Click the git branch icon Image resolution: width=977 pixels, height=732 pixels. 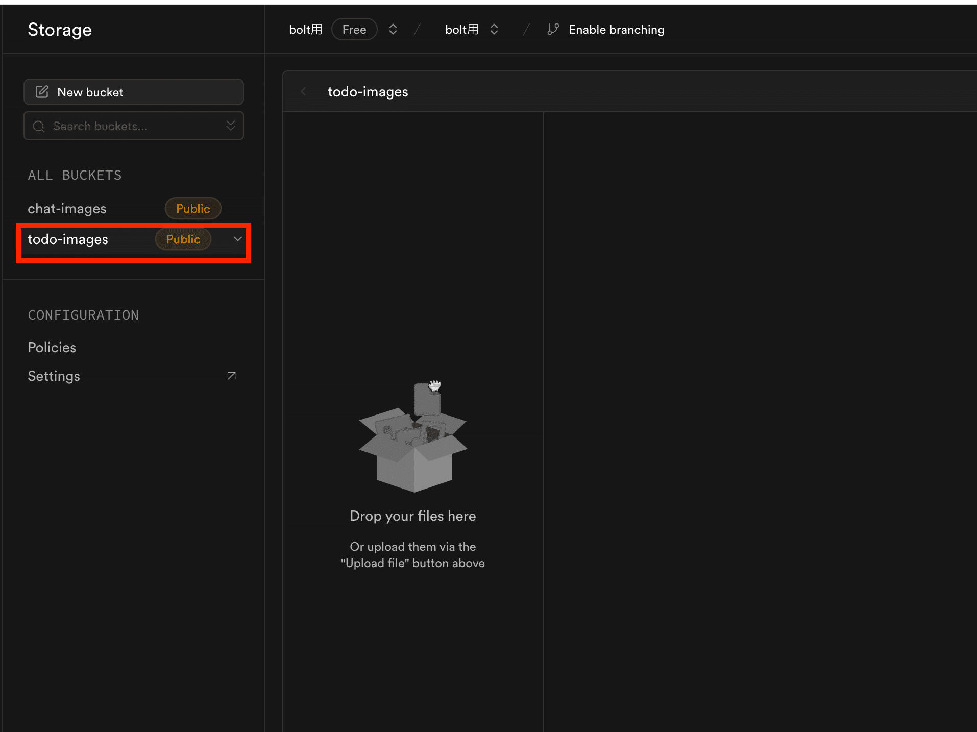pyautogui.click(x=553, y=30)
